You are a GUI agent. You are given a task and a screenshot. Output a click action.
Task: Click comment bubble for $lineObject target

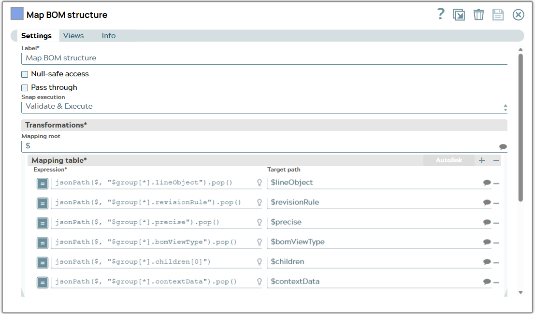tap(487, 183)
